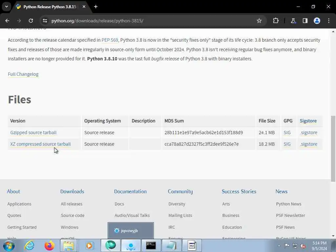Open the Business success stories link
Image resolution: width=336 pixels, height=252 pixels.
pos(231,215)
